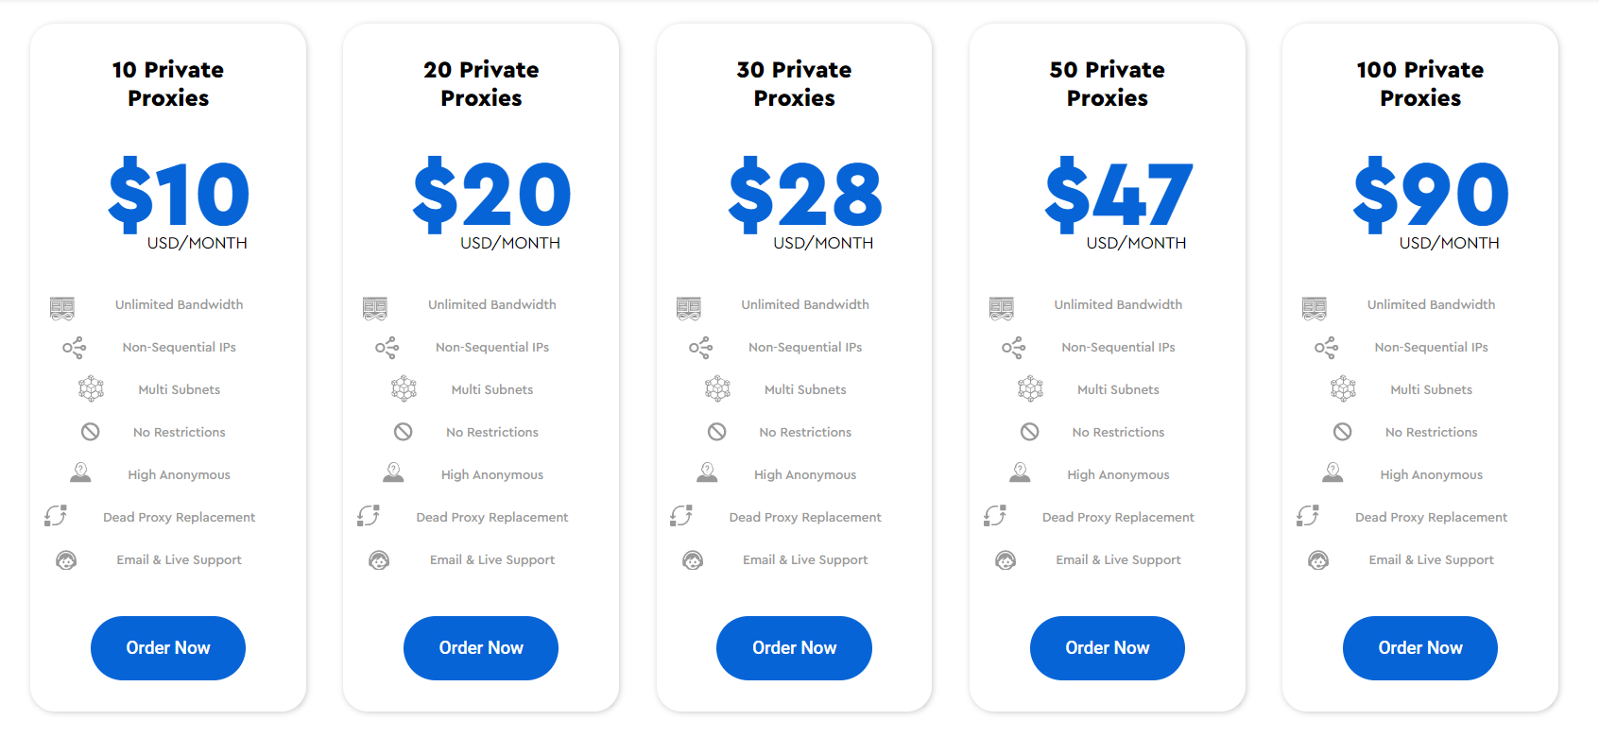
Task: Click the Non-Sequential IPs icon in 20 Proxies plan
Action: click(x=387, y=348)
